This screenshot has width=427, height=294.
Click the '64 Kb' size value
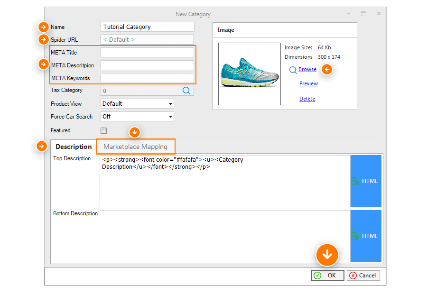click(325, 47)
